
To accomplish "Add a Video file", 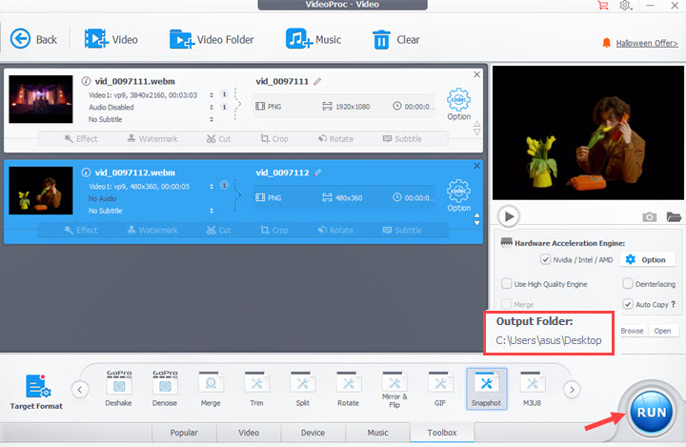I will 111,39.
